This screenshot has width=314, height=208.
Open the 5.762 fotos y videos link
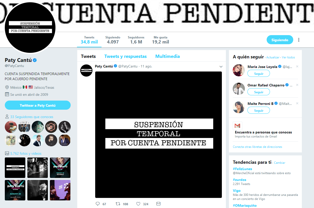(x=26, y=153)
